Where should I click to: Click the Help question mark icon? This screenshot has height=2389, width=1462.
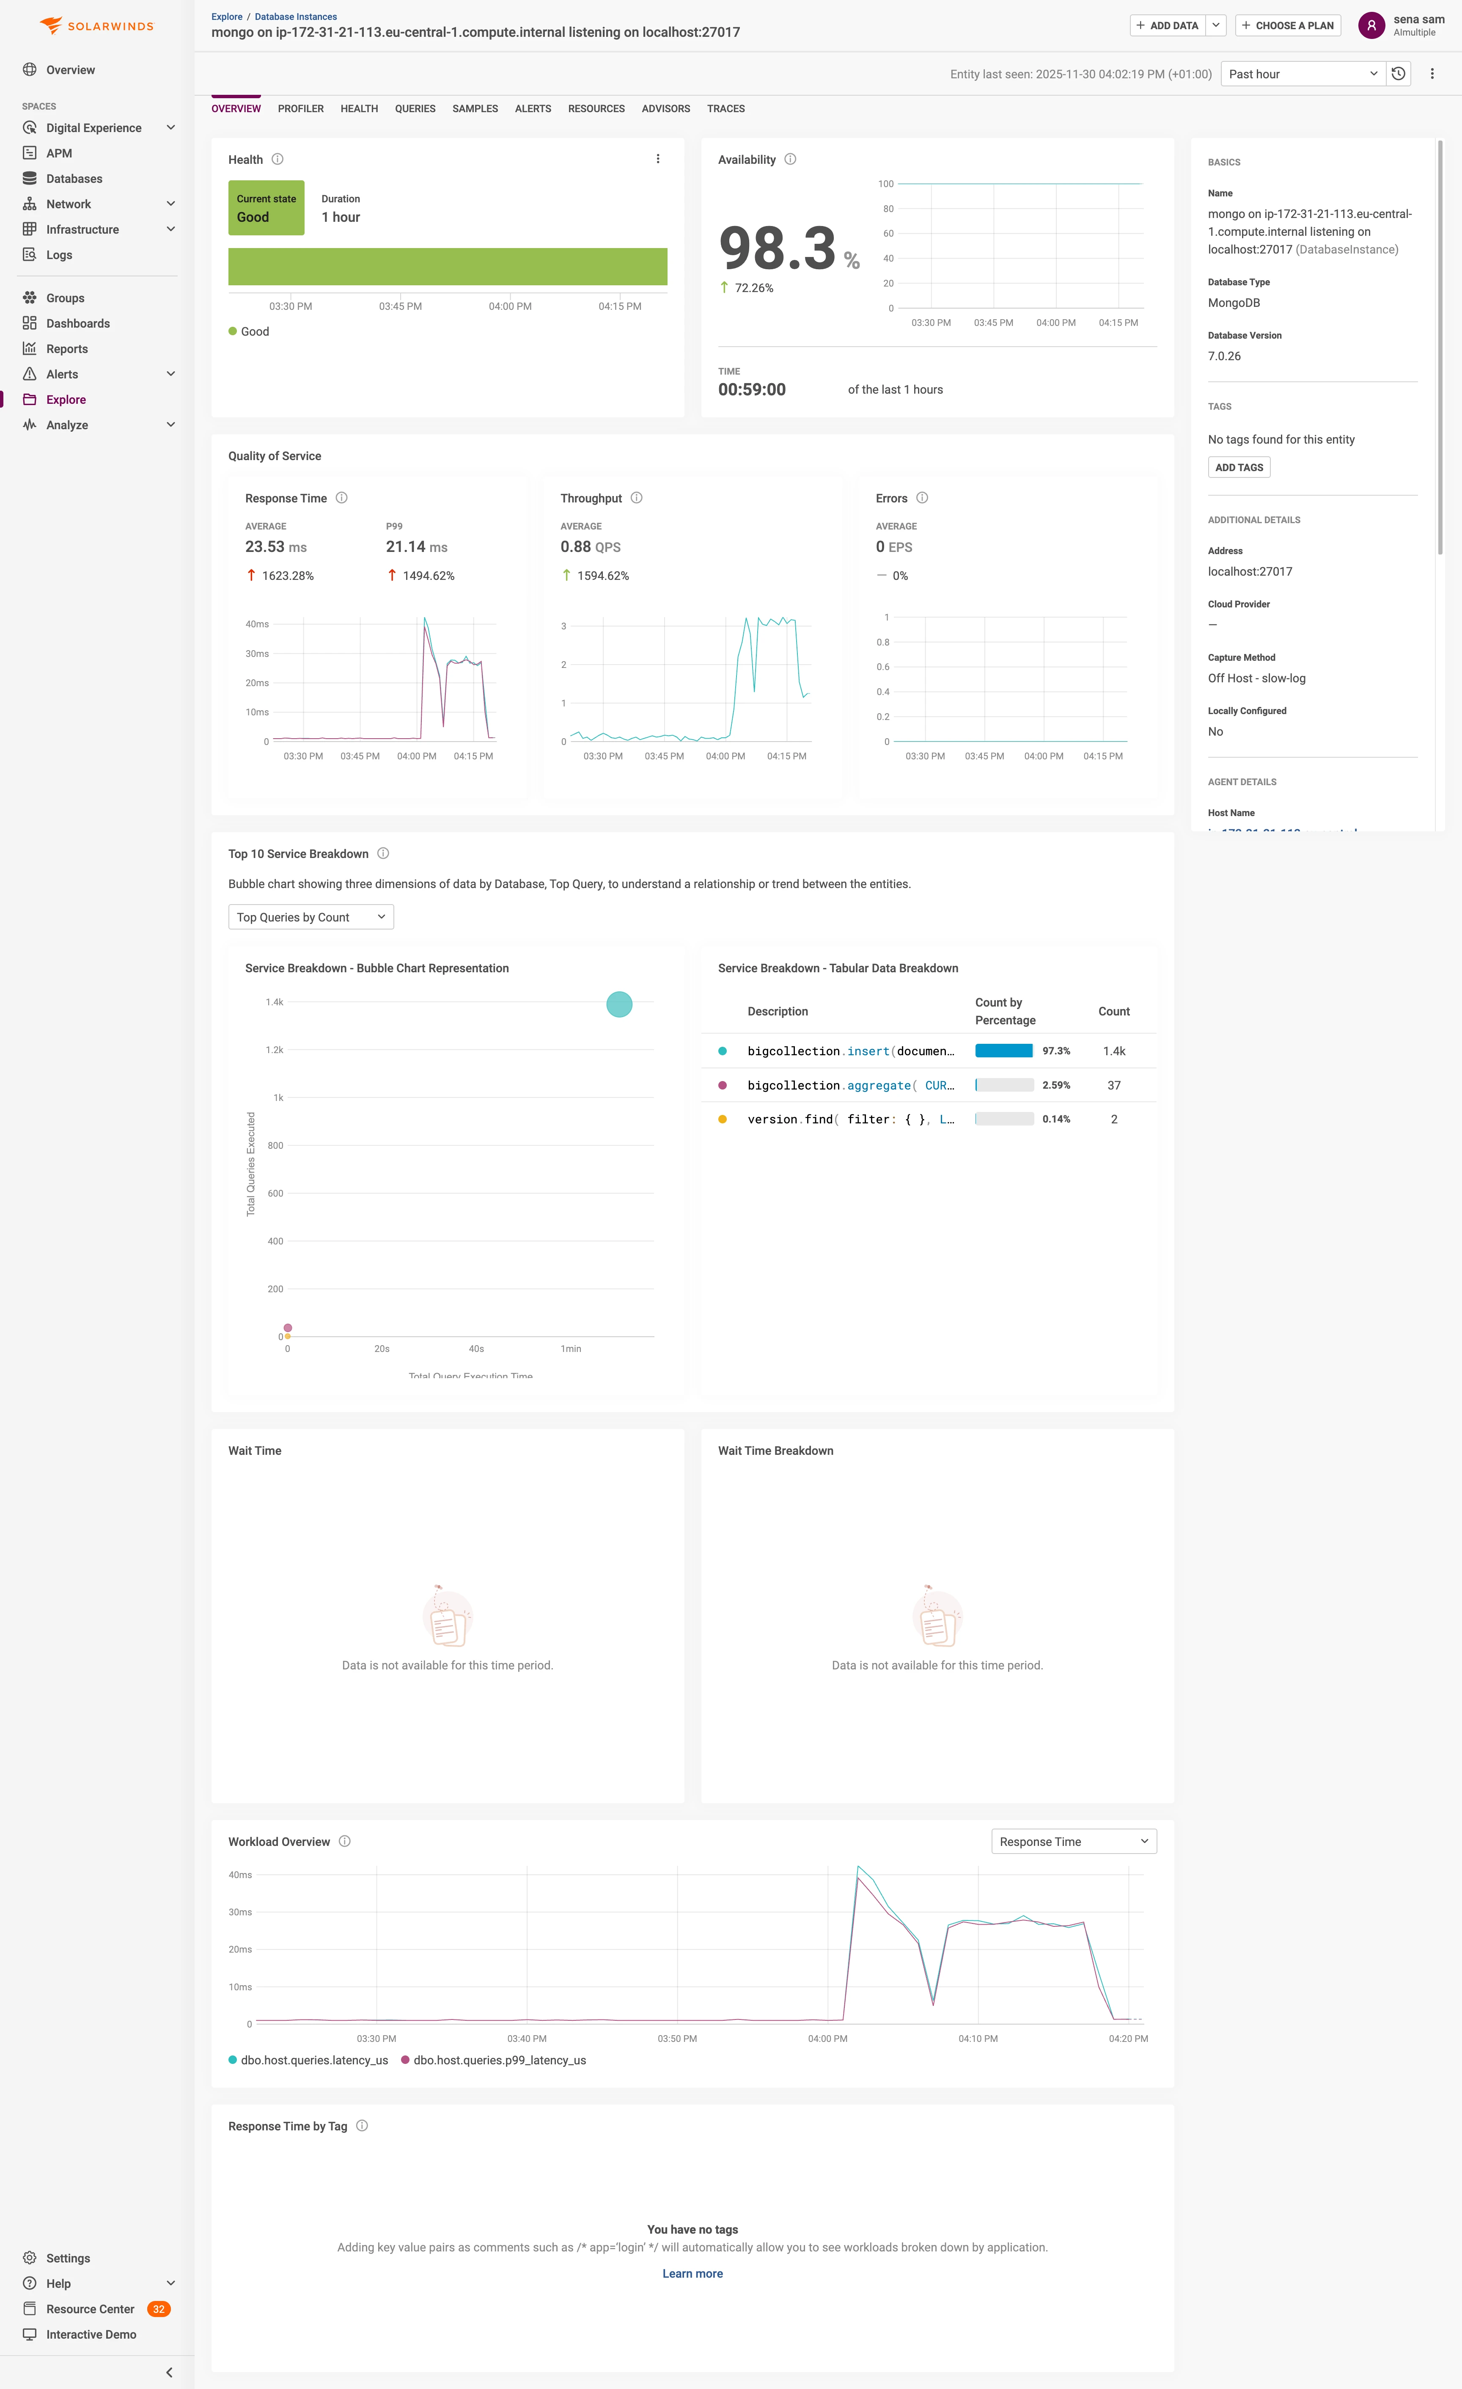tap(30, 2283)
